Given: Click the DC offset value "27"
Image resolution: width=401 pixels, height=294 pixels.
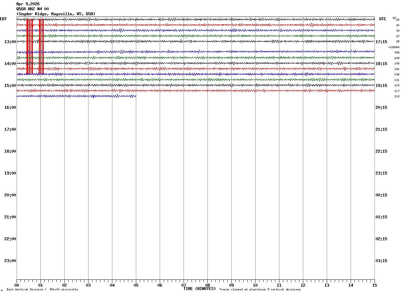Looking at the screenshot, I should click(x=398, y=36).
